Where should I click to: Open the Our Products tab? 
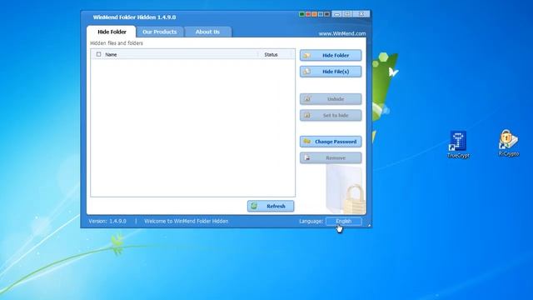[160, 32]
